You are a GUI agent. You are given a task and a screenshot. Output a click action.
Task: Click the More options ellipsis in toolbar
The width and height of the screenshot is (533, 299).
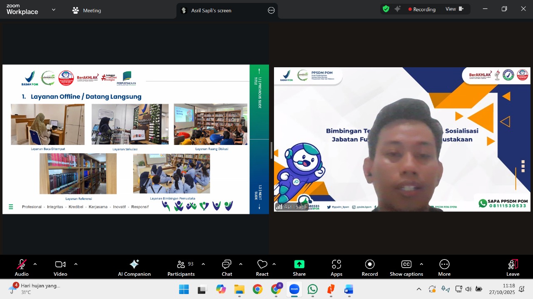pos(444,267)
